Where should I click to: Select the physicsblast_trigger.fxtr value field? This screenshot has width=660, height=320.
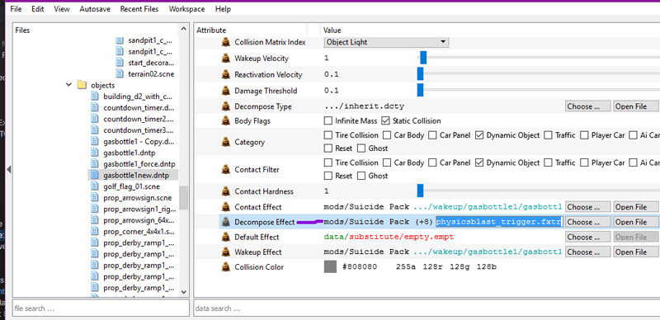point(499,222)
